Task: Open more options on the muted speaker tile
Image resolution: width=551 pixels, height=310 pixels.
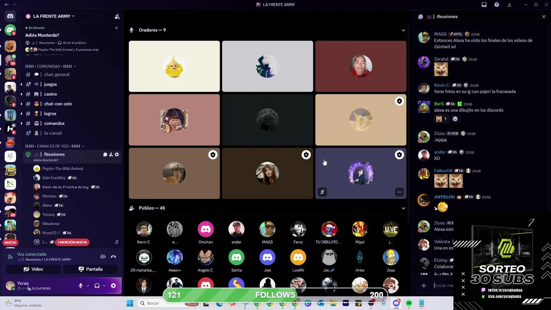Action: point(399,192)
